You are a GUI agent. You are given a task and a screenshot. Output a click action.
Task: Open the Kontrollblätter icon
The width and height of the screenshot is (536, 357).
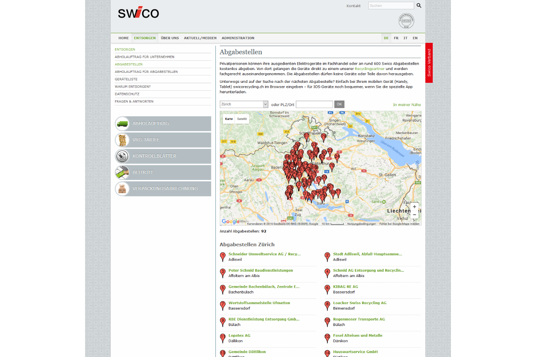[122, 156]
